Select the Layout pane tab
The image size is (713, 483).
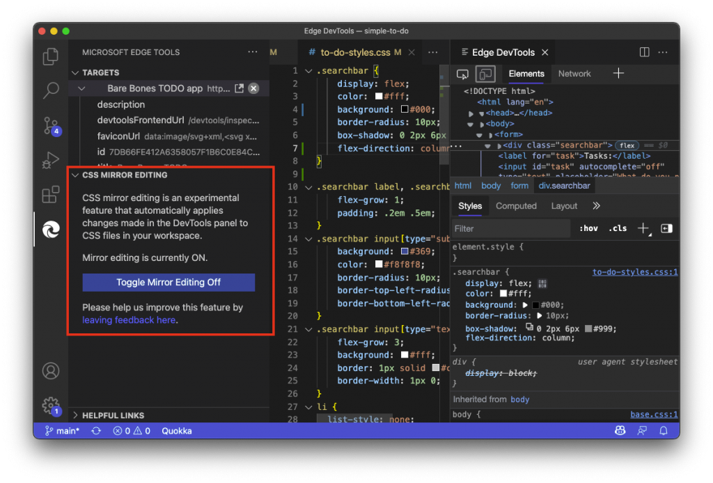click(564, 206)
